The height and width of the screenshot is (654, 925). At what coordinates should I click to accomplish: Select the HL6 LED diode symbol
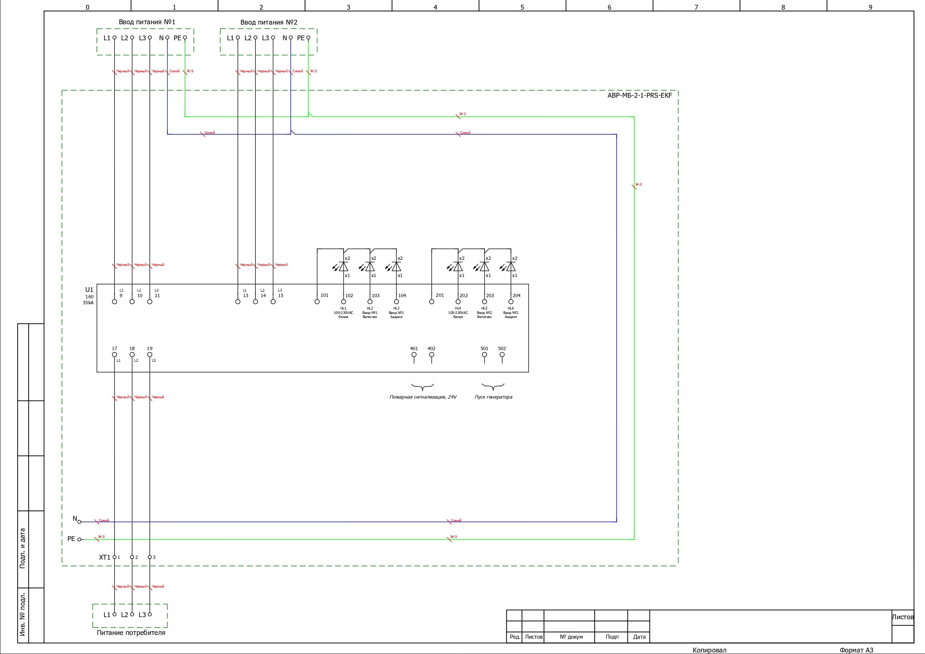511,267
